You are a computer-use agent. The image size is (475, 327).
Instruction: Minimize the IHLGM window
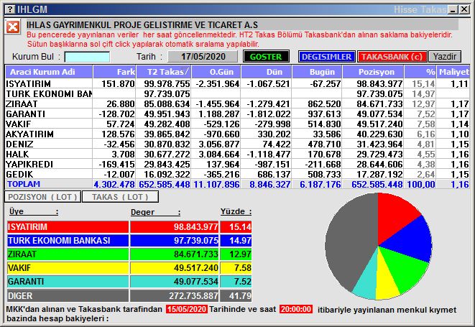[x=453, y=9]
